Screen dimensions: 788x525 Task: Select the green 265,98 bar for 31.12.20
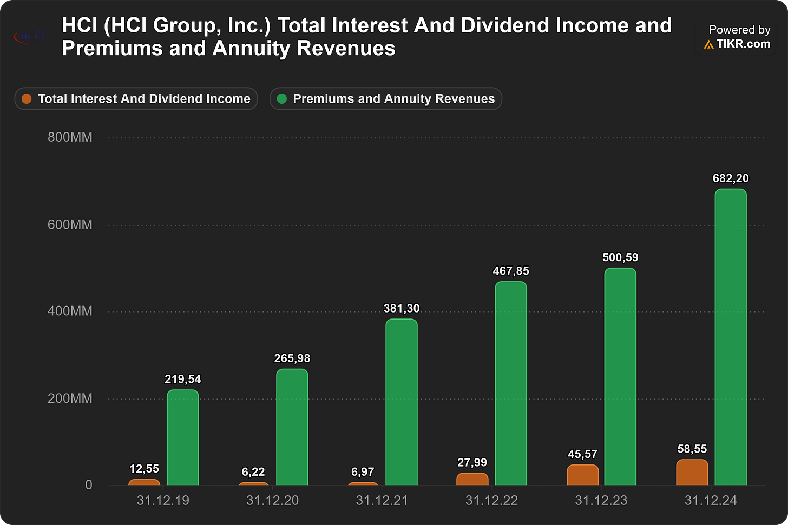[x=292, y=427]
